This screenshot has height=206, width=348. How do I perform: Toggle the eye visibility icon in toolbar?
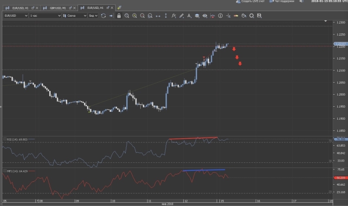[x=205, y=16]
